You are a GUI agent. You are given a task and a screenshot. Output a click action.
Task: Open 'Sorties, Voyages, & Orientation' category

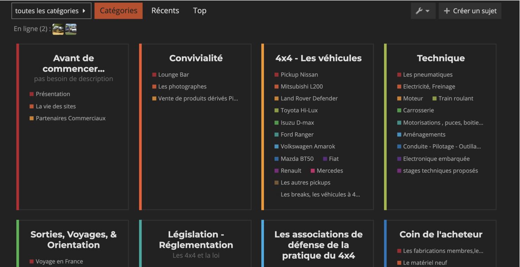tap(73, 240)
